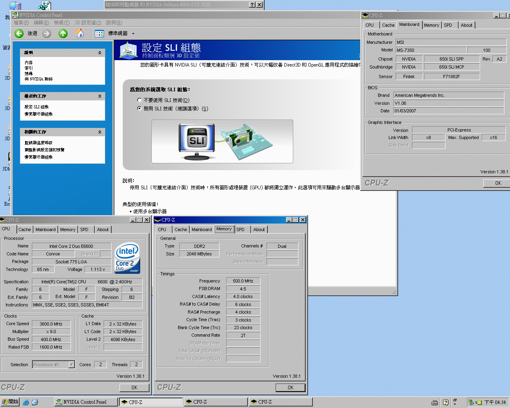The image size is (510, 408).
Task: Select 啟用 SLI 技術 (建議選項) radio option
Action: [139, 108]
